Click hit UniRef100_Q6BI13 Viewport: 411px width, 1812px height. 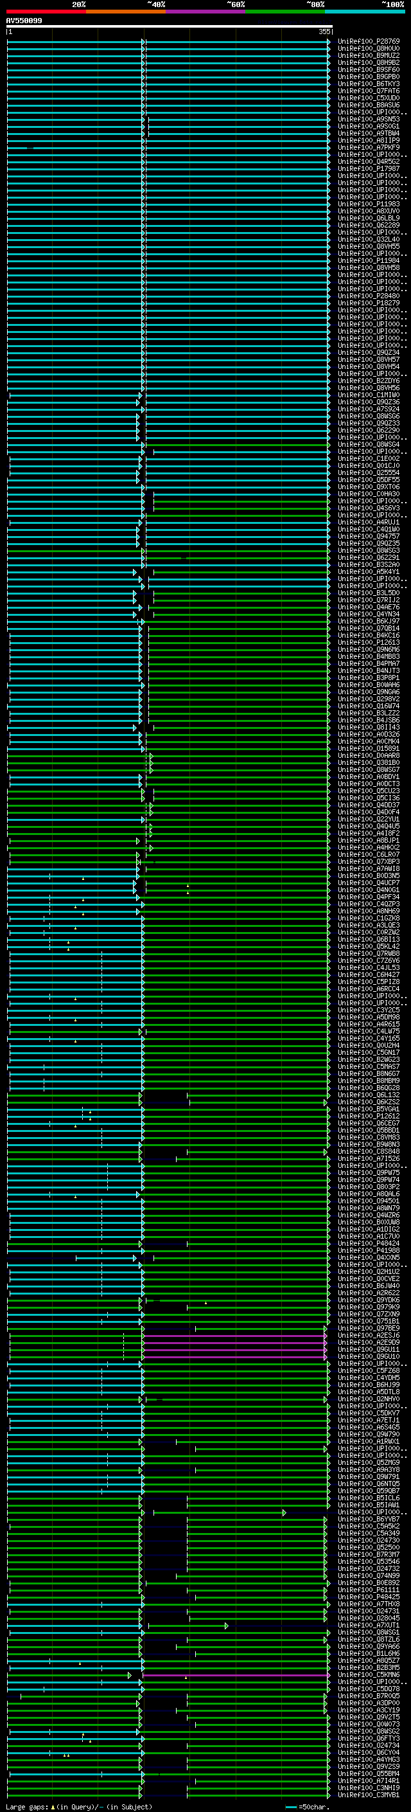[369, 939]
